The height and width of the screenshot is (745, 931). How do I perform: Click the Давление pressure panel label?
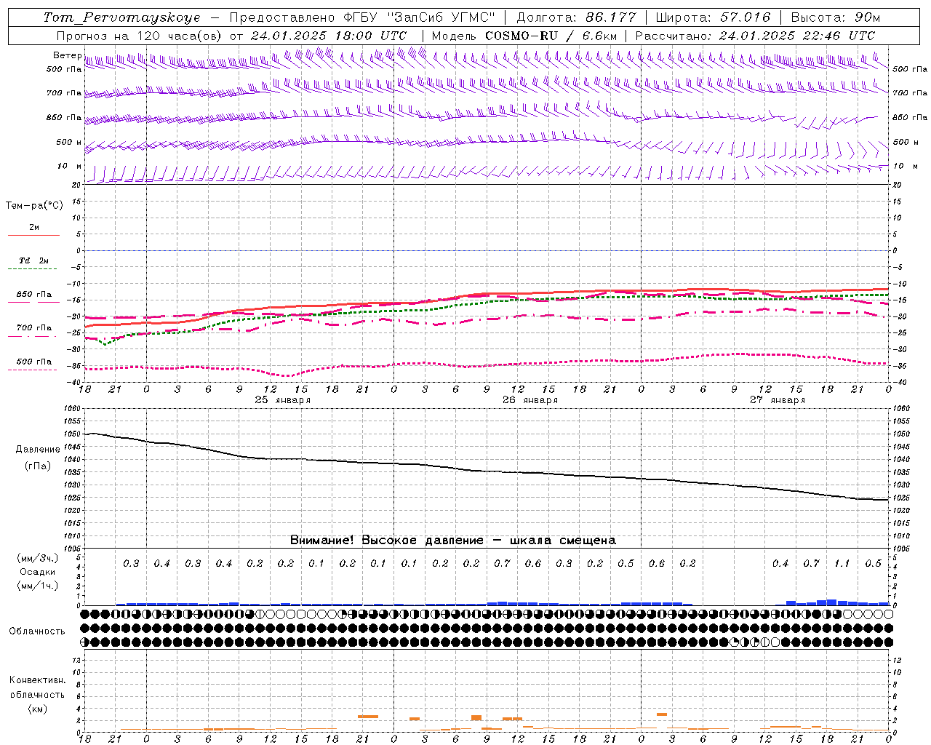37,450
